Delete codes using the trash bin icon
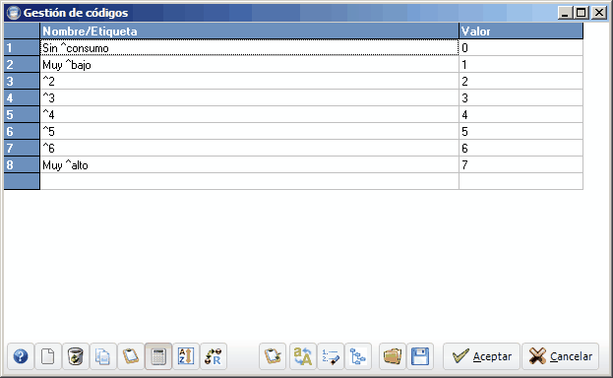Screen dimensions: 613x378 click(76, 356)
